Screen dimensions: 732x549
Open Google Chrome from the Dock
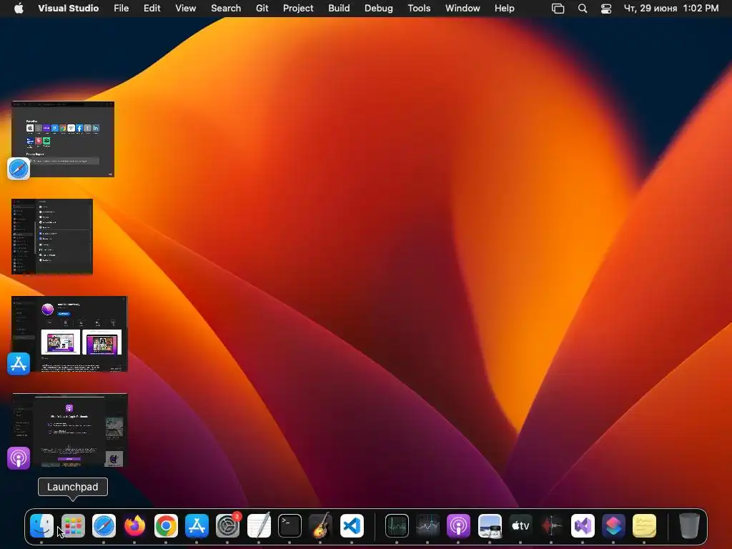click(x=166, y=525)
